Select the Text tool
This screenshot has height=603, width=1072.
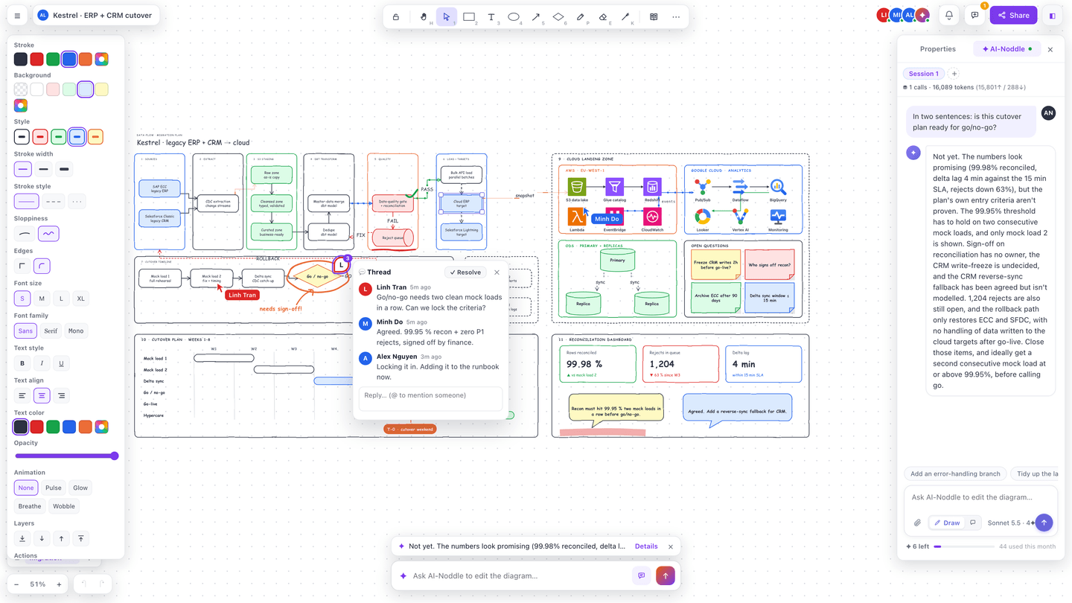(491, 16)
